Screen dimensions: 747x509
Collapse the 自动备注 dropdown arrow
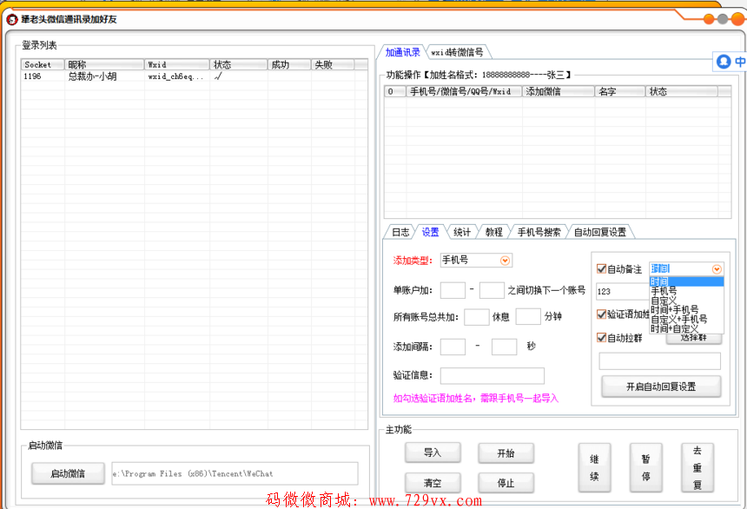coord(717,269)
